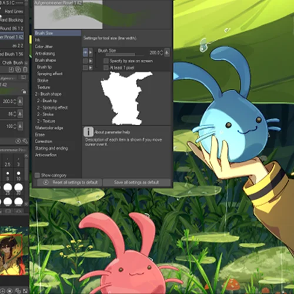The image size is (294, 294).
Task: Click the brush tip shape preview image
Action: click(126, 98)
